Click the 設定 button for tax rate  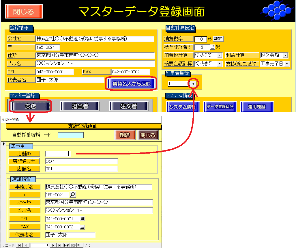[218, 39]
